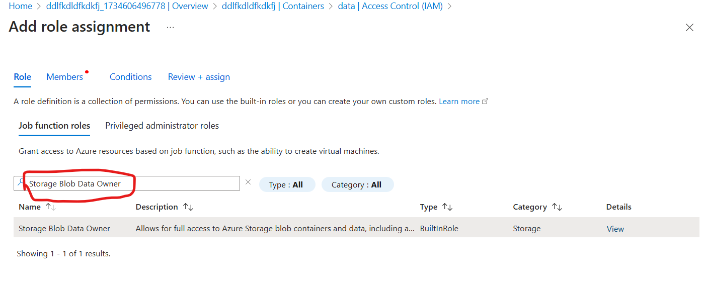This screenshot has width=703, height=290.
Task: Switch to the Members tab
Action: click(64, 77)
